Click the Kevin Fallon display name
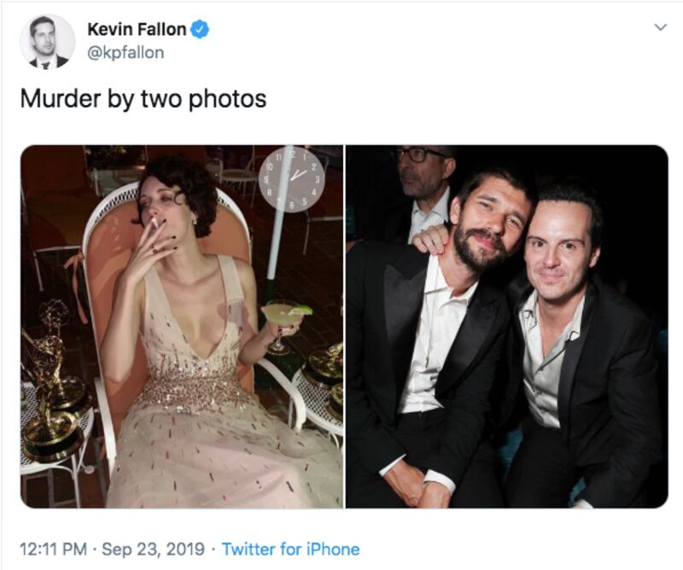The height and width of the screenshot is (570, 683). tap(137, 29)
